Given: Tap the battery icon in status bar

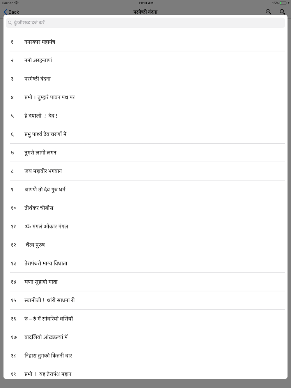Looking at the screenshot, I should pyautogui.click(x=283, y=3).
